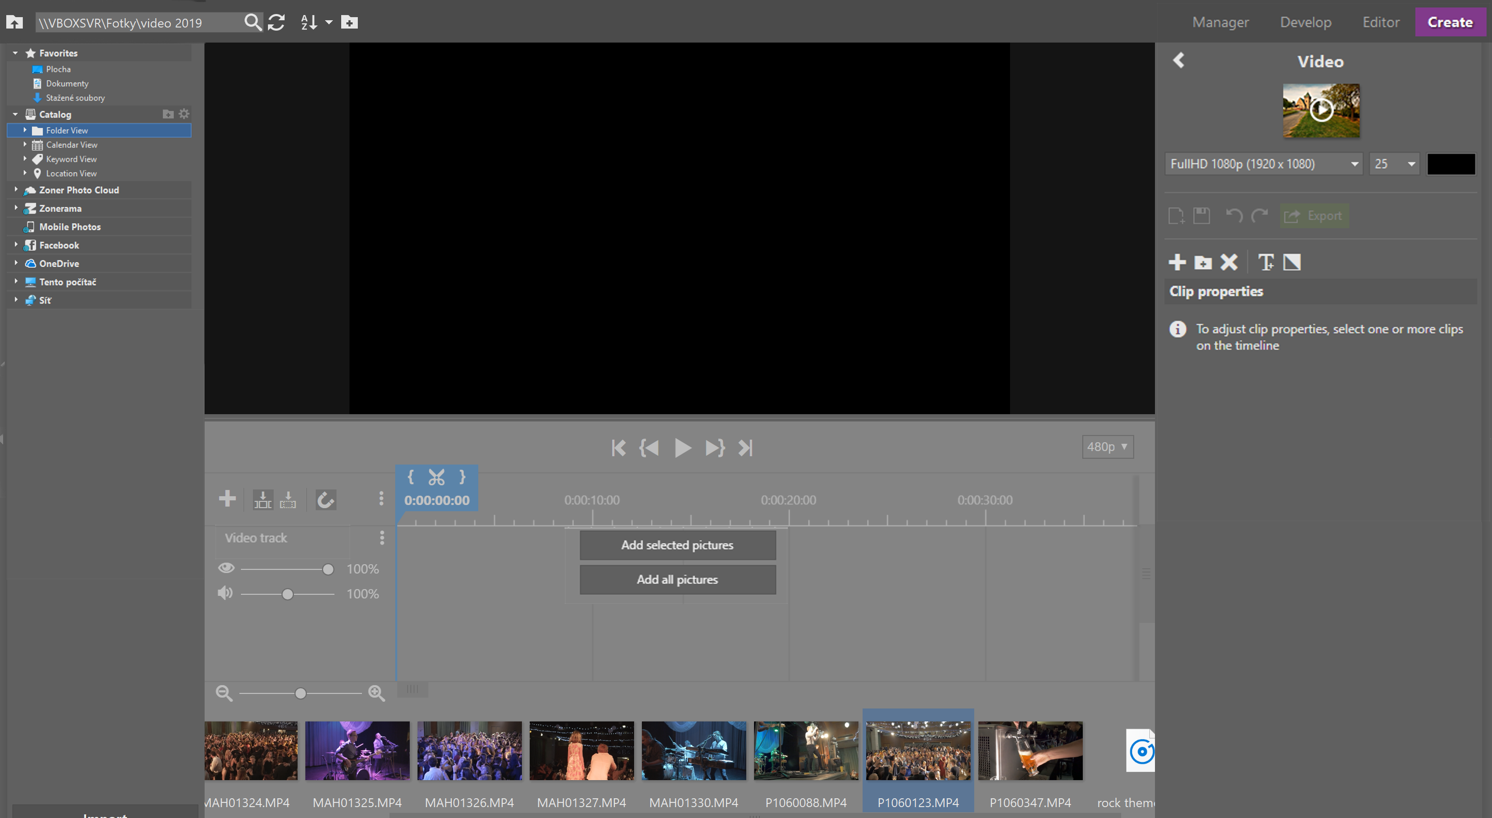
Task: Switch to the Create tab
Action: [x=1450, y=22]
